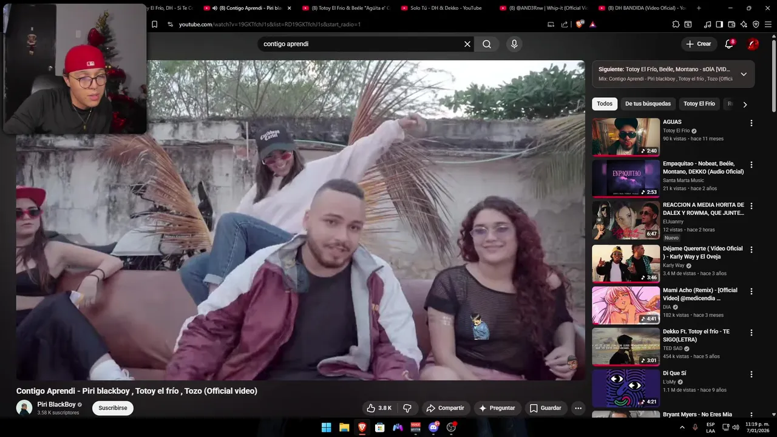Open Windows Start menu

coord(326,427)
